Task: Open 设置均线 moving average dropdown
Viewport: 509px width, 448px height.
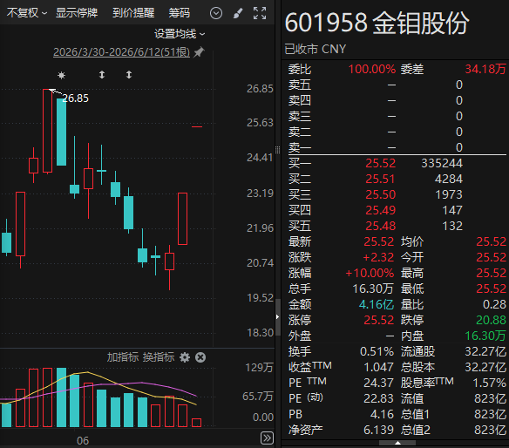Action: click(x=180, y=34)
